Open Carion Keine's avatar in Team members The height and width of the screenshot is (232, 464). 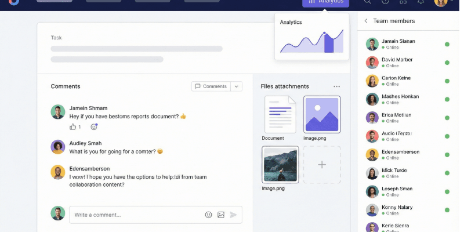coord(372,81)
